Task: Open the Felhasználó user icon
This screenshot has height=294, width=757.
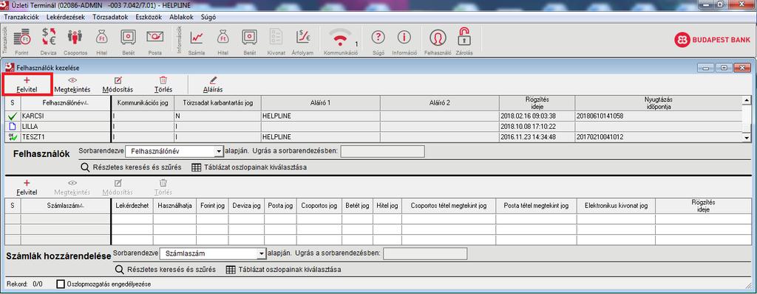Action: (438, 41)
